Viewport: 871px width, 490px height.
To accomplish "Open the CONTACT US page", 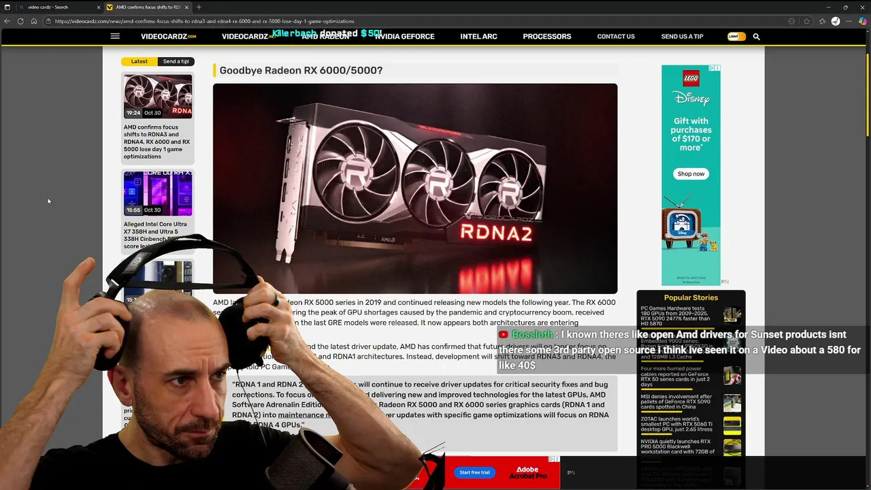I will (616, 37).
